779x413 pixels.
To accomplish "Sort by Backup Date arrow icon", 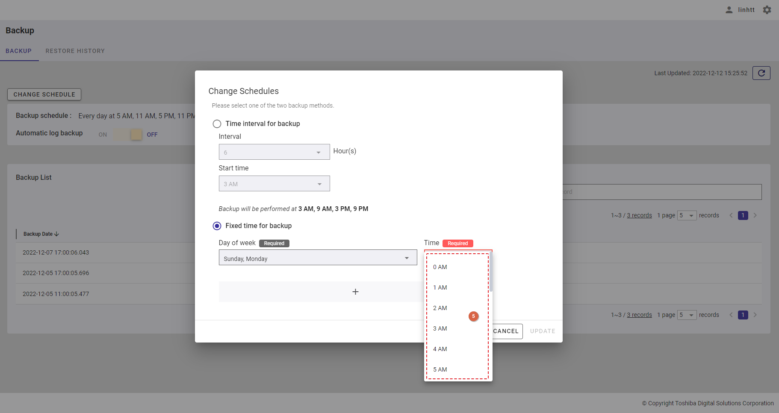I will coord(57,234).
